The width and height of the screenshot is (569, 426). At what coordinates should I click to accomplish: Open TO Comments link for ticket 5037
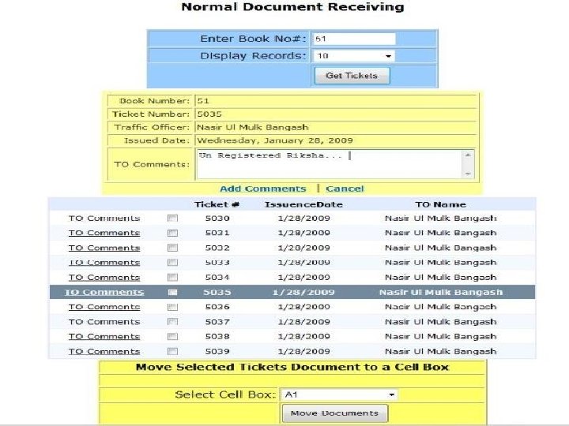[x=104, y=322]
